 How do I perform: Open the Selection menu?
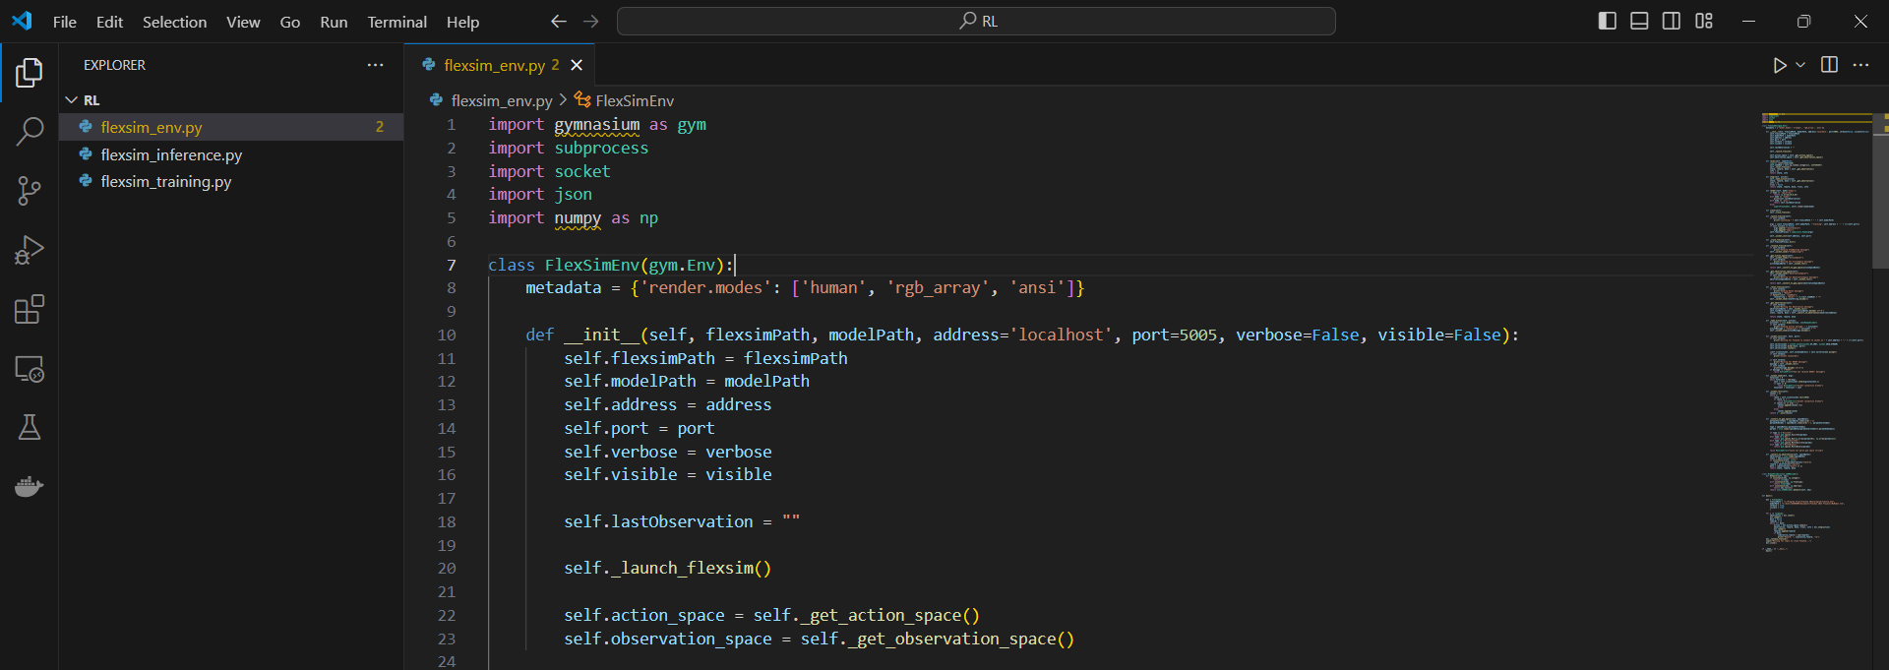pyautogui.click(x=174, y=22)
